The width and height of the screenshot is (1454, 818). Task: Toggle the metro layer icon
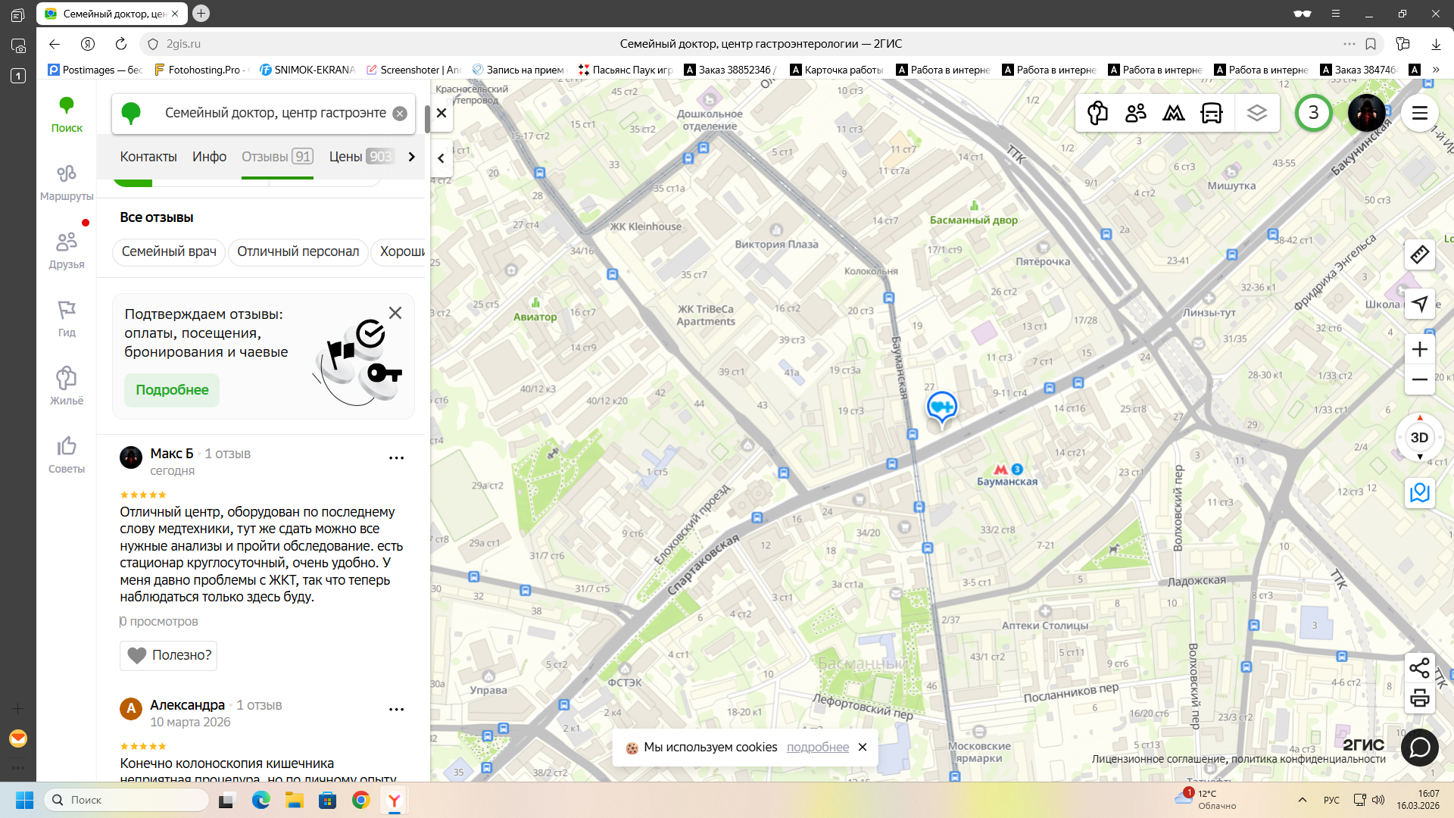tap(1174, 114)
